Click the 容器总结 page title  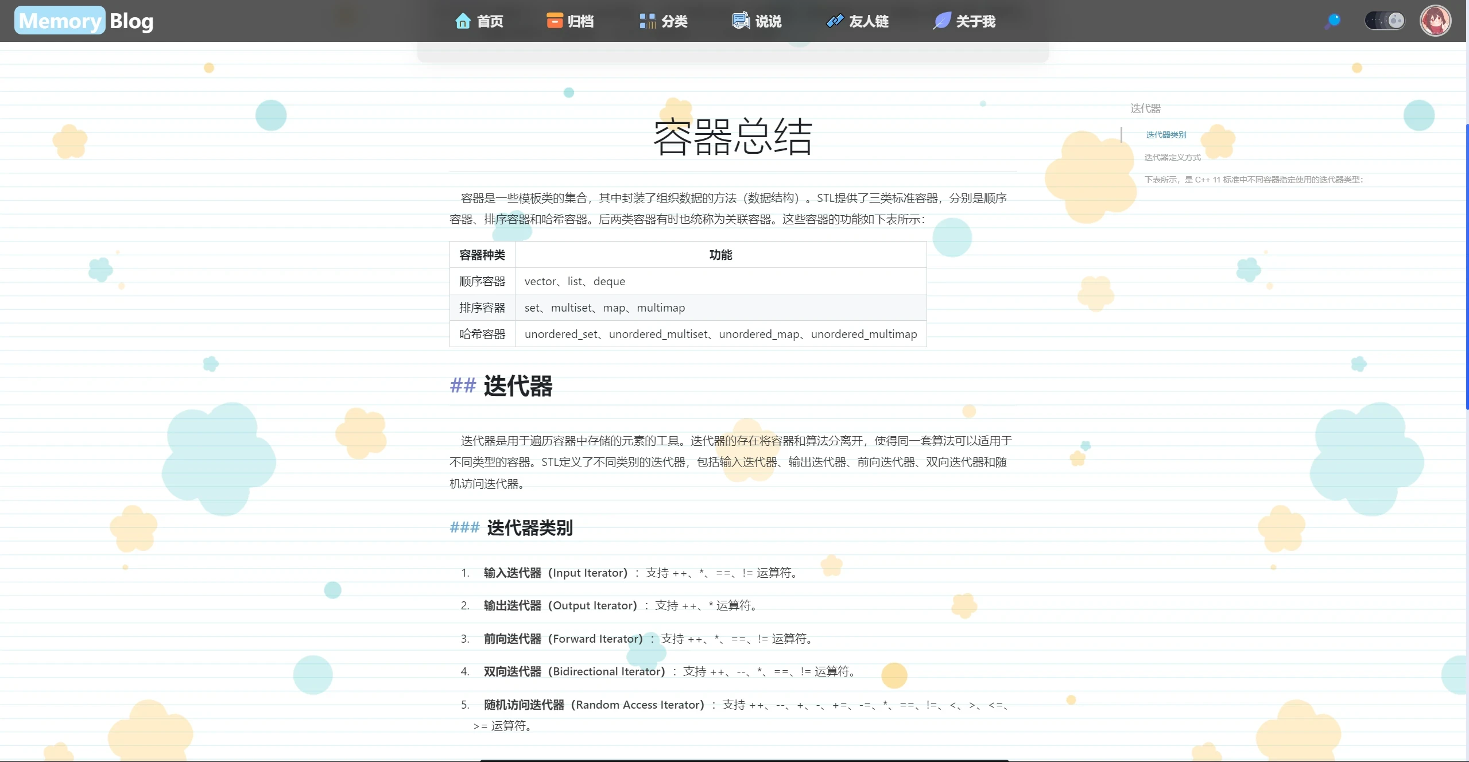(x=732, y=137)
